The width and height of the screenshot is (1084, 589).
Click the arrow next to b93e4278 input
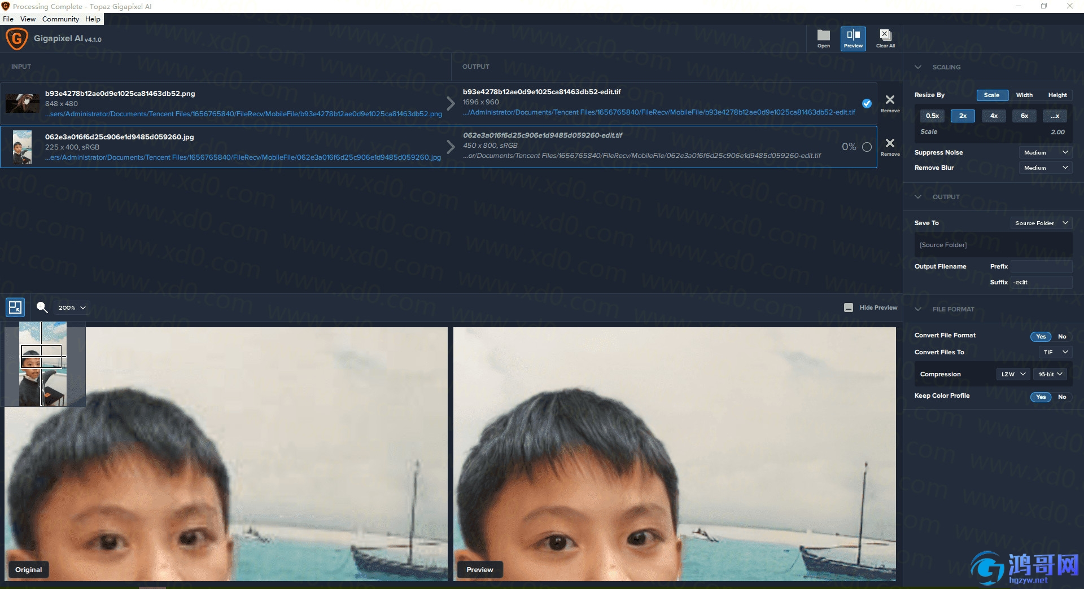click(x=451, y=103)
